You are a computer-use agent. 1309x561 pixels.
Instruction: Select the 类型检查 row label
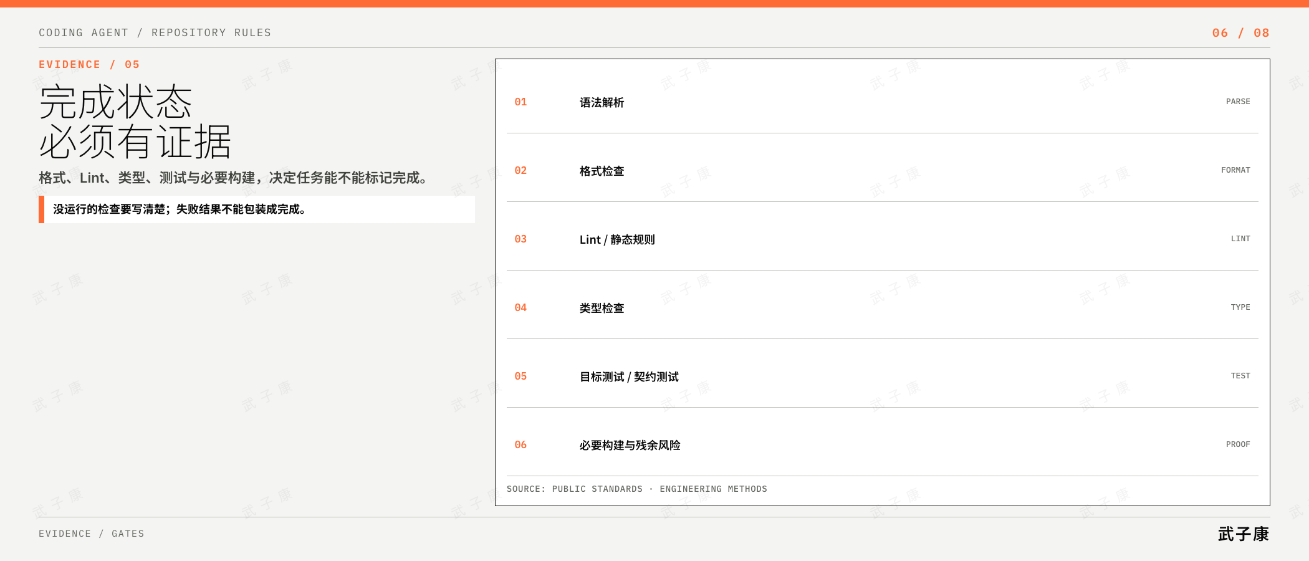coord(602,308)
